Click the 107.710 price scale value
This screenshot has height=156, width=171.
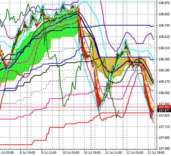(x=164, y=126)
